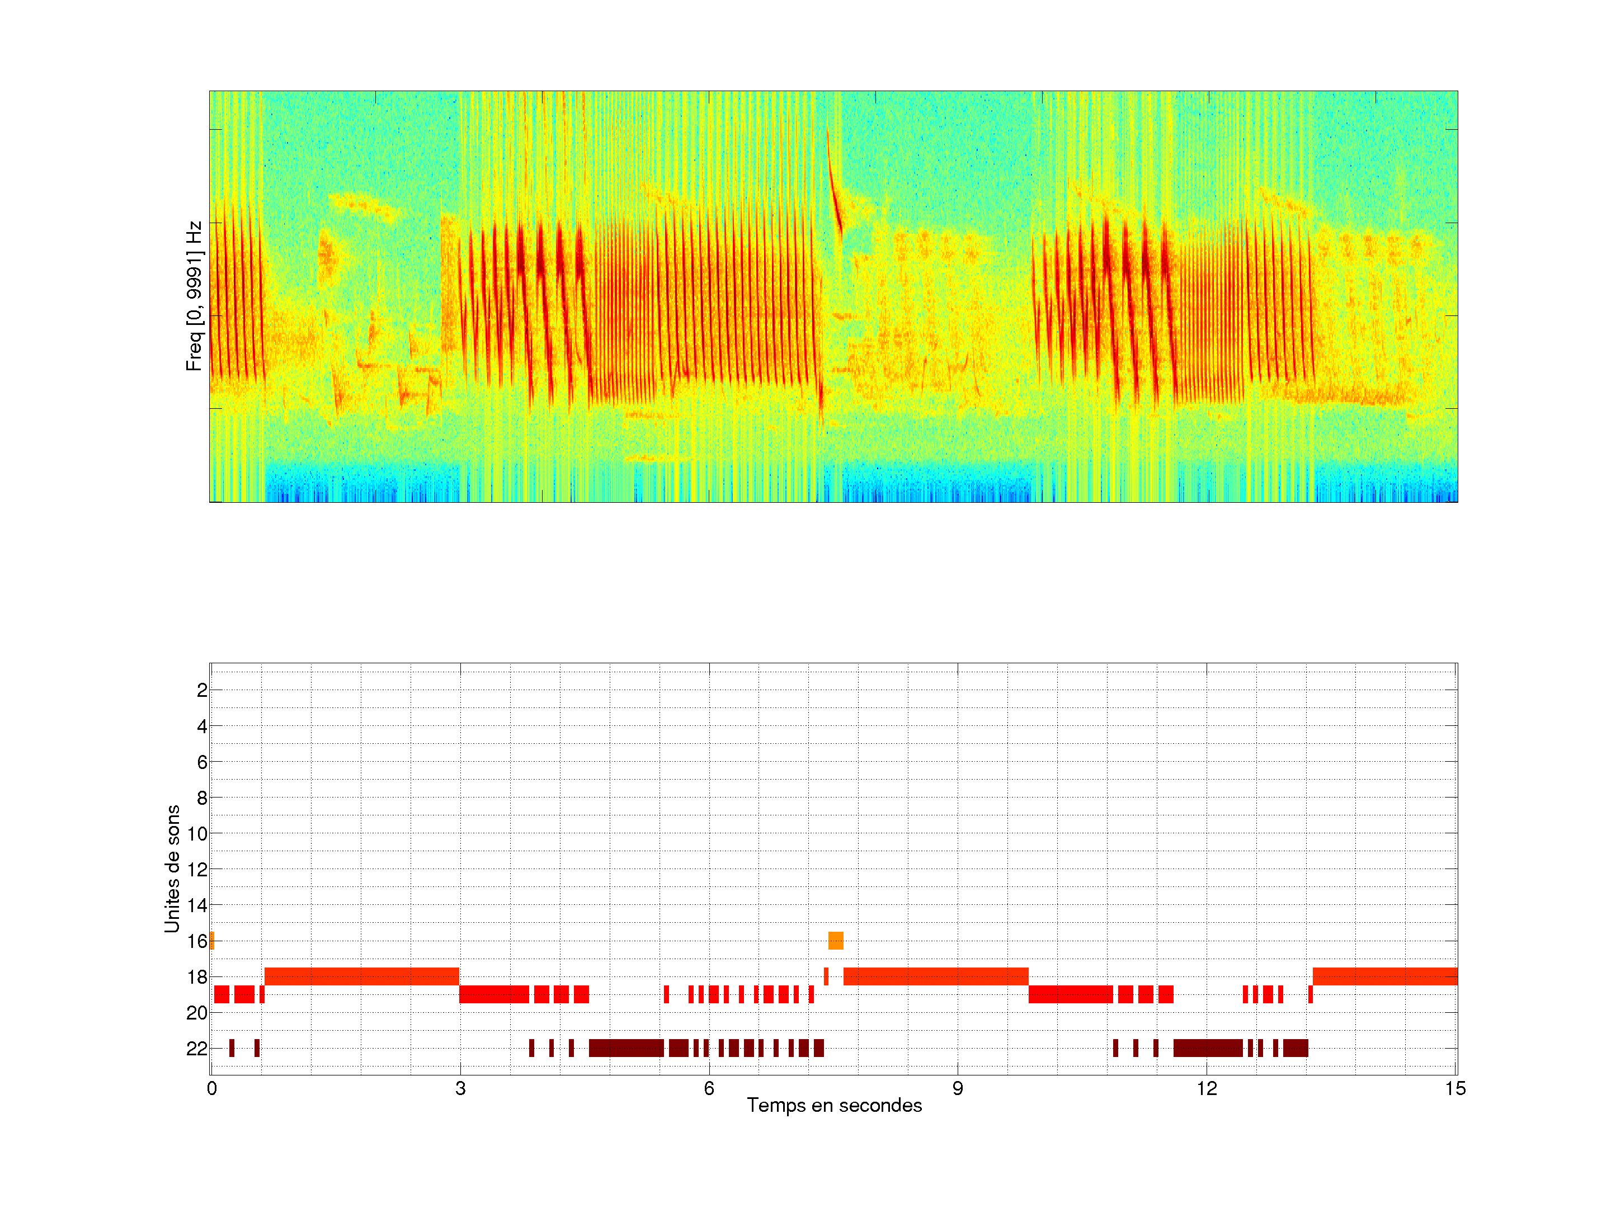1611x1208 pixels.
Task: Click x-axis tick label 3
Action: pos(460,1088)
